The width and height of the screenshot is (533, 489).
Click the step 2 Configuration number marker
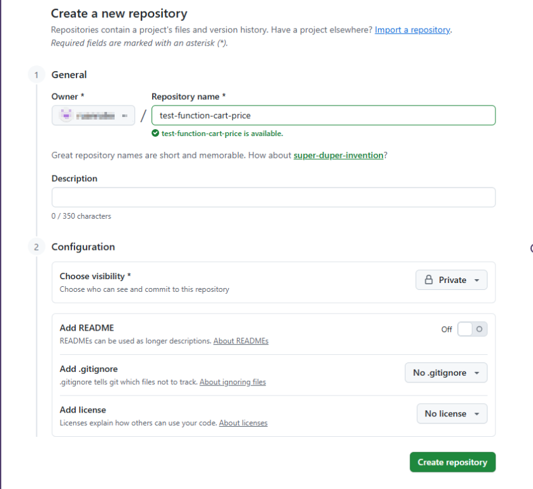[x=36, y=247]
